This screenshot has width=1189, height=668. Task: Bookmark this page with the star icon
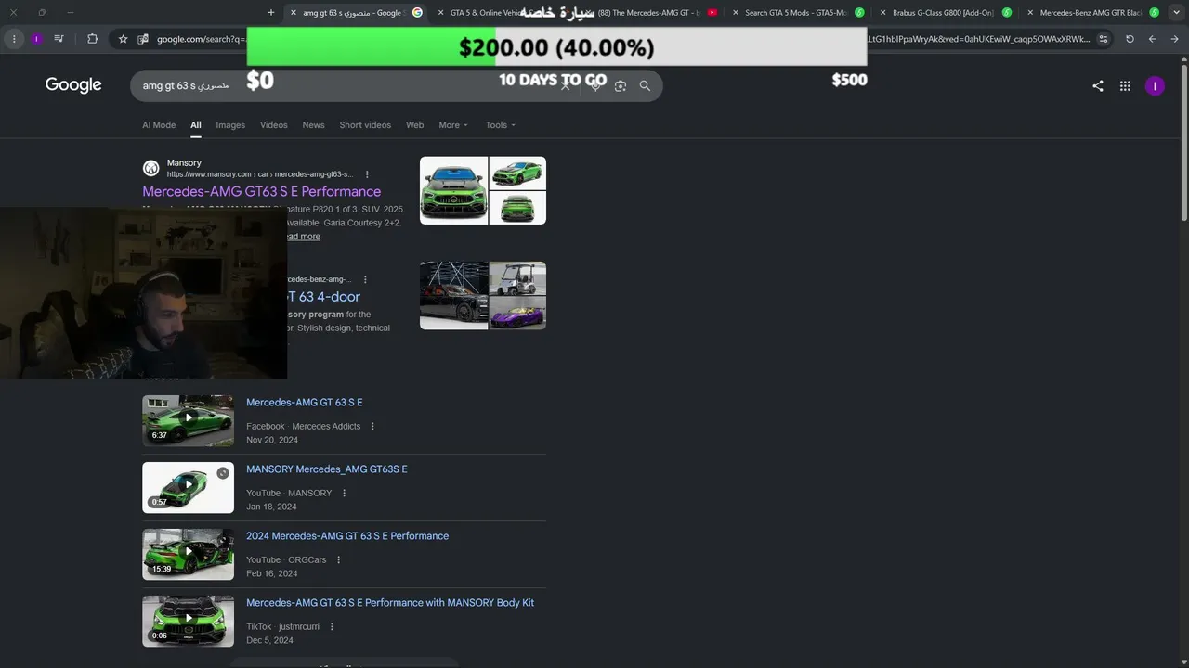tap(123, 39)
